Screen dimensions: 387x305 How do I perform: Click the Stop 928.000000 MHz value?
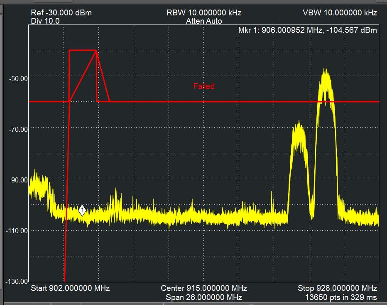pyautogui.click(x=338, y=288)
